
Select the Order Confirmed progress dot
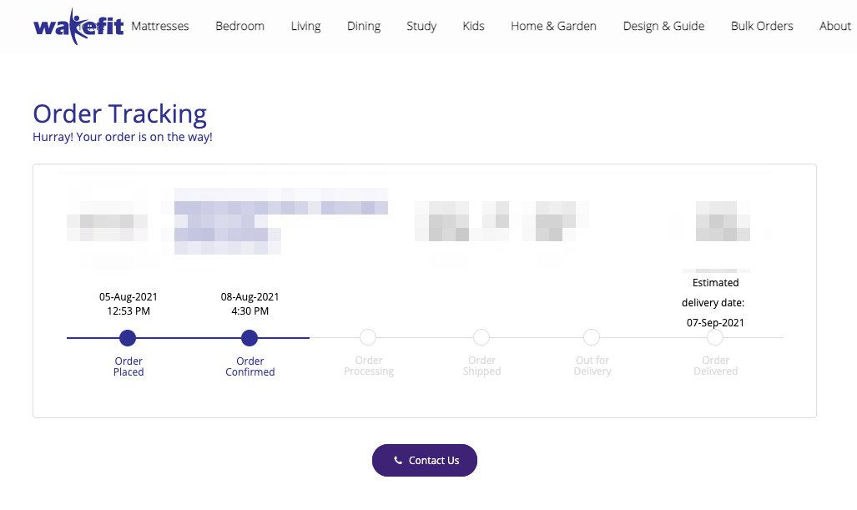250,338
